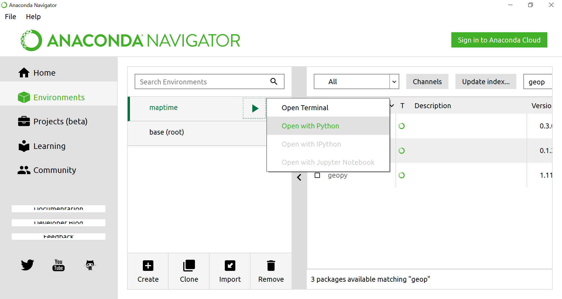562x299 pixels.
Task: Open the File menu
Action: tap(11, 17)
